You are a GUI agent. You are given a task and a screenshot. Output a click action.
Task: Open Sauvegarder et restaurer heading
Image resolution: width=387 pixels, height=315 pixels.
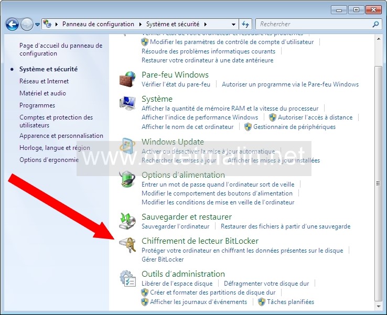tap(187, 217)
